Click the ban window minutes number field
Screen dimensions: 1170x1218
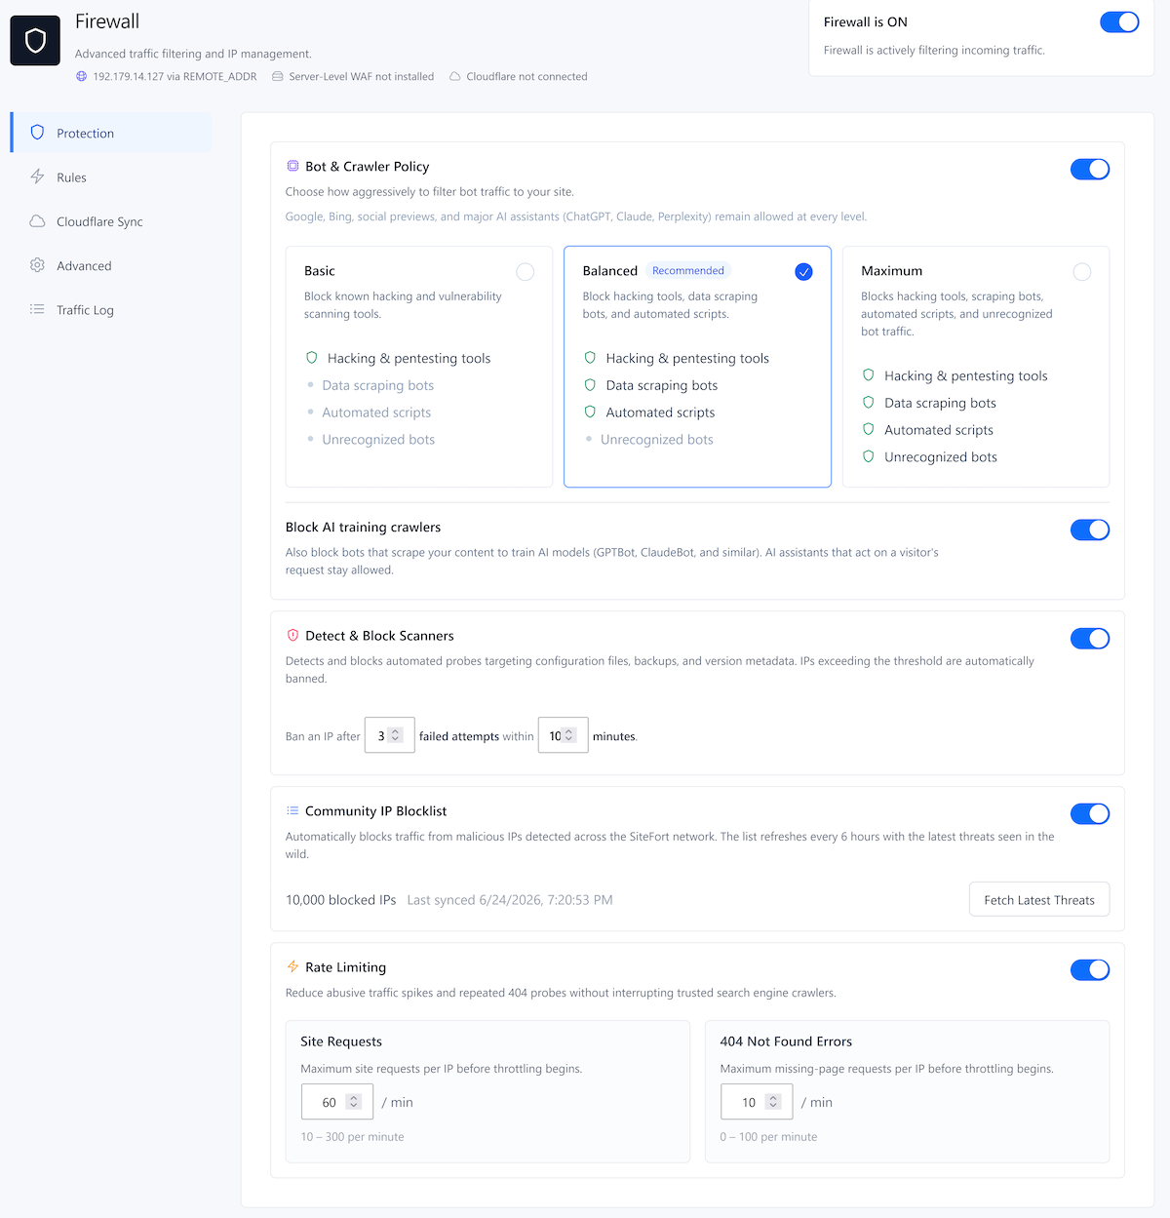click(563, 735)
